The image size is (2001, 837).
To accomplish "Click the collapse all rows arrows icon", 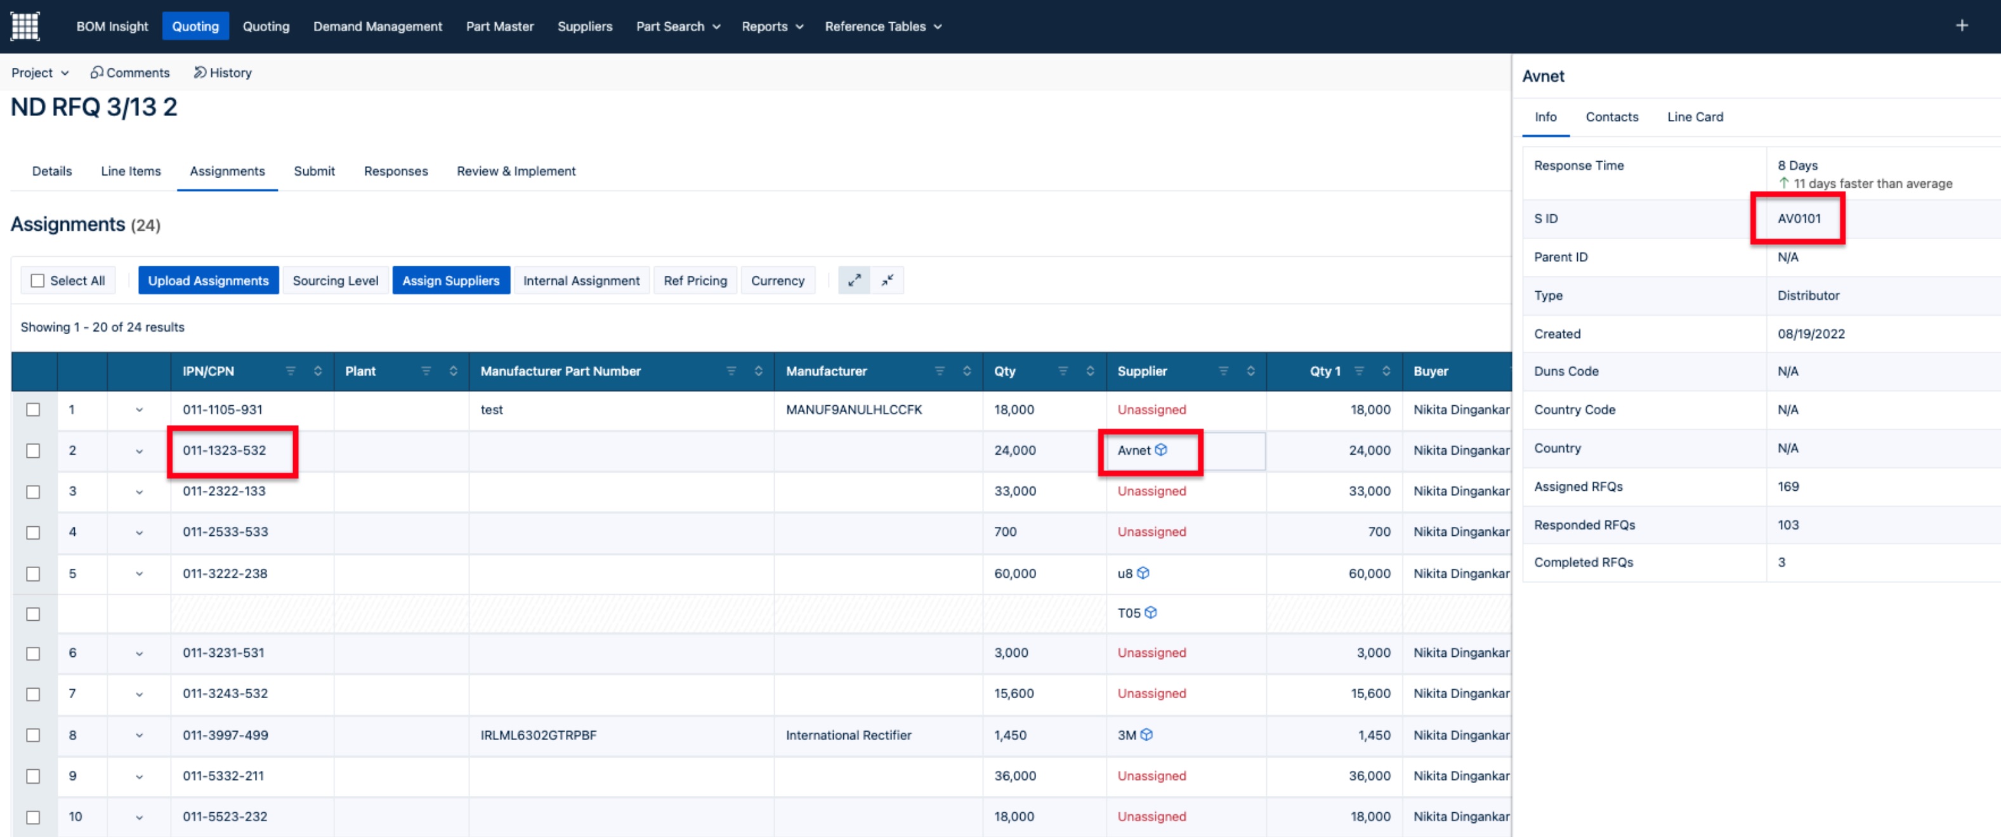I will (887, 280).
